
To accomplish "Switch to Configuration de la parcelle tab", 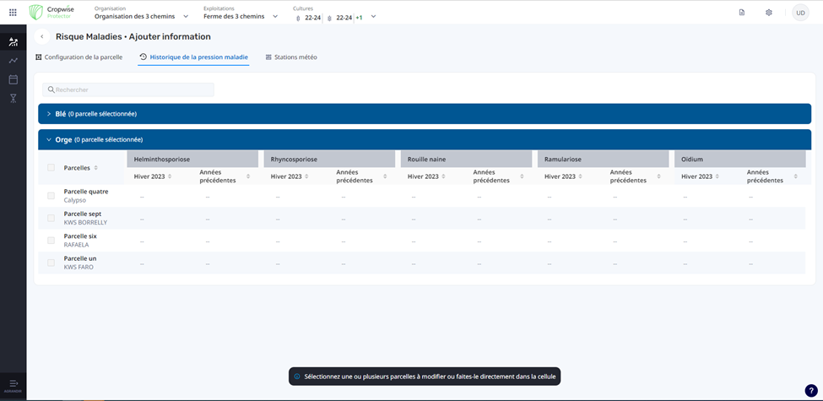I will (x=79, y=57).
